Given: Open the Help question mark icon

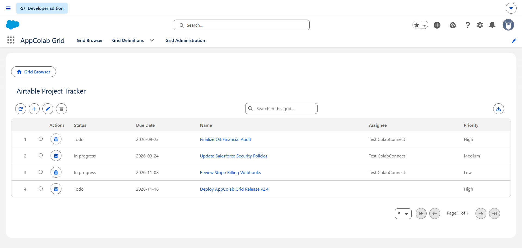Looking at the screenshot, I should [x=468, y=25].
